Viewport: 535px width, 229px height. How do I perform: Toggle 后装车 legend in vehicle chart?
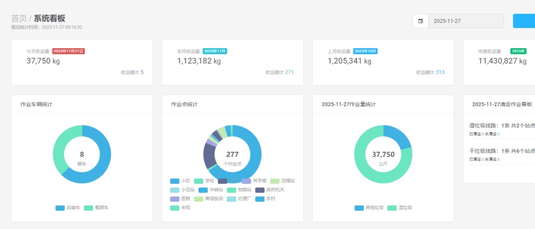pyautogui.click(x=68, y=208)
